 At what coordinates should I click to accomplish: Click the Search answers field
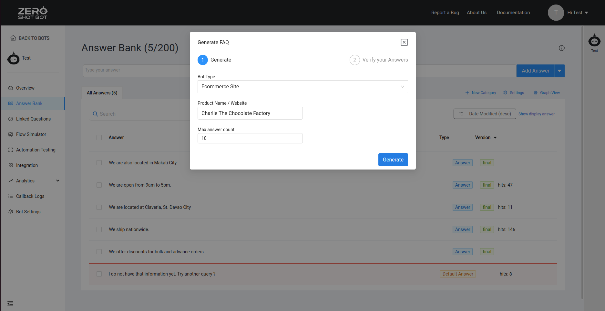click(139, 114)
